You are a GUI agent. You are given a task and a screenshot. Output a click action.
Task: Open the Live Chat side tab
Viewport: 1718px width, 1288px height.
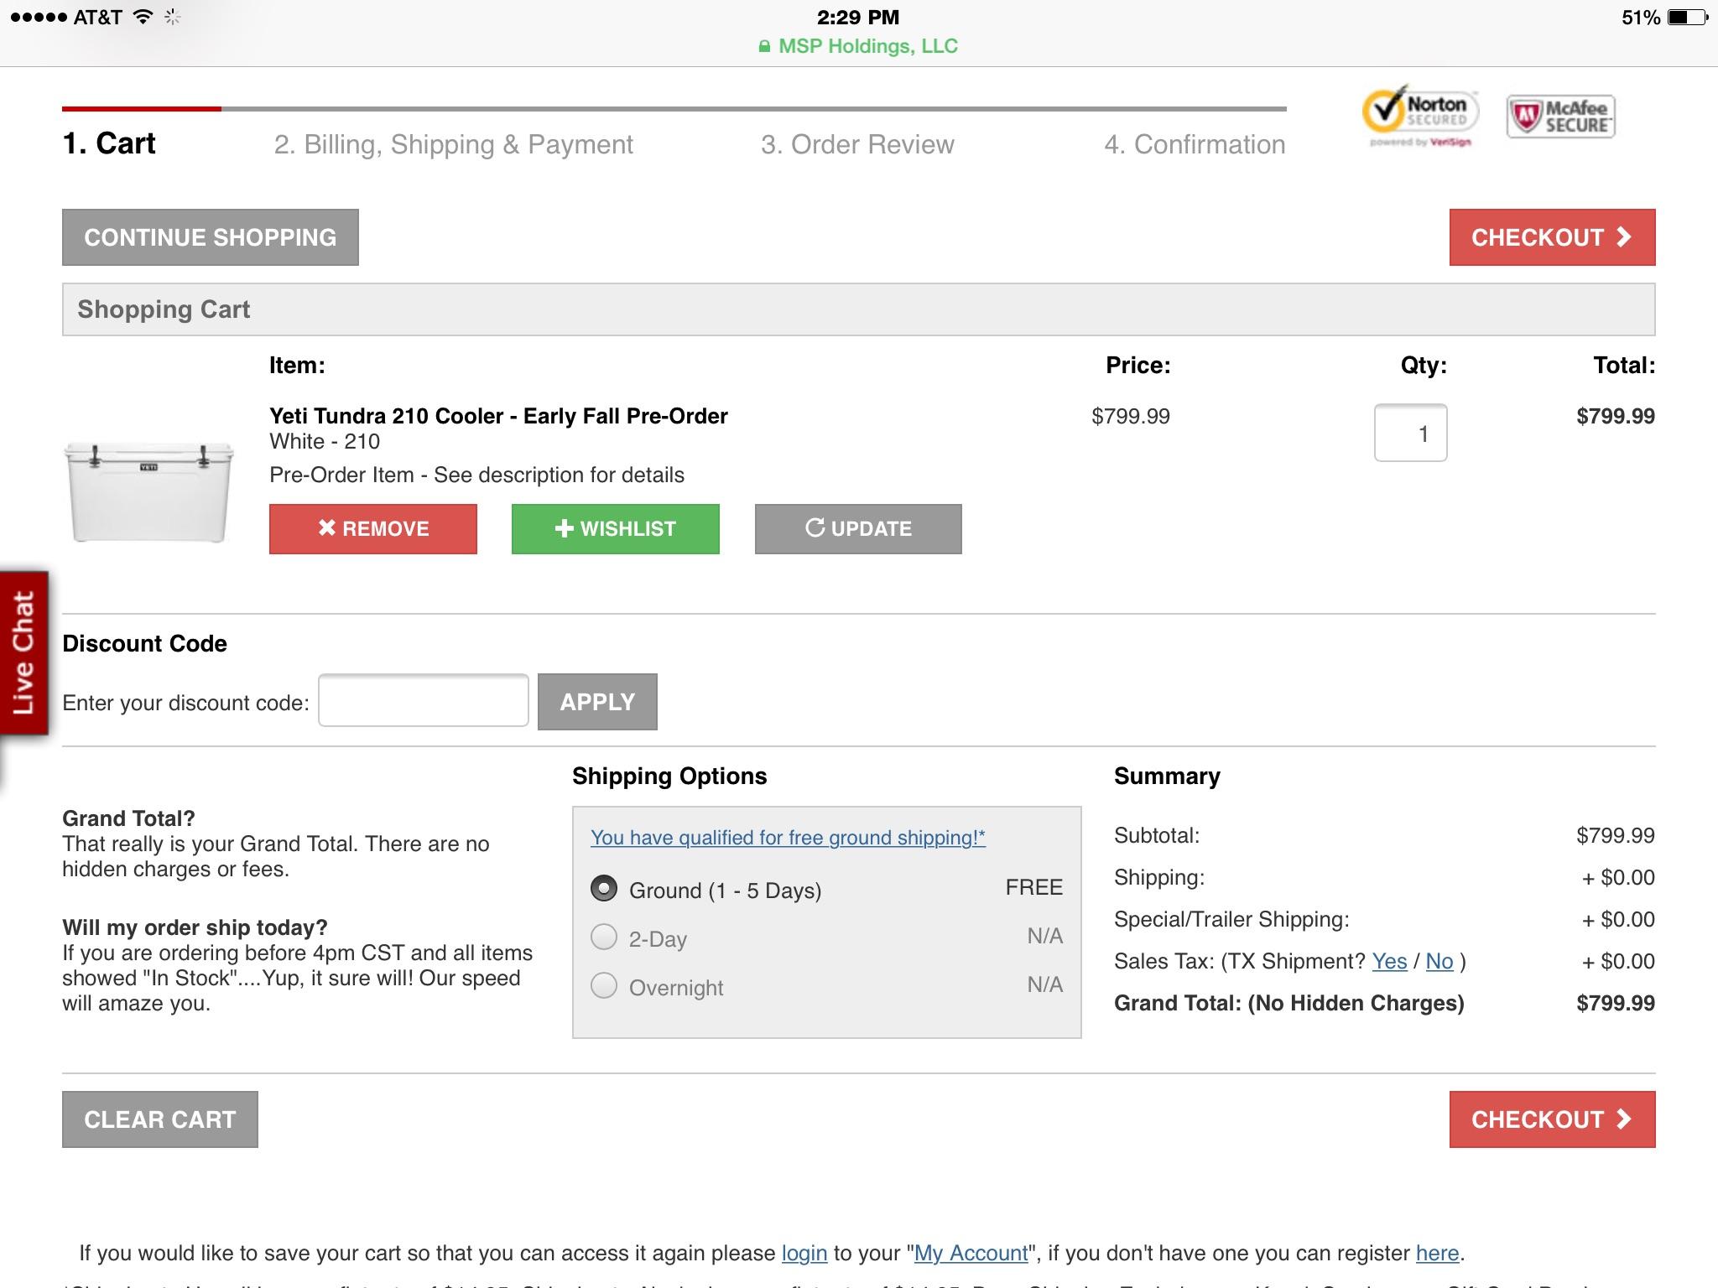[23, 652]
